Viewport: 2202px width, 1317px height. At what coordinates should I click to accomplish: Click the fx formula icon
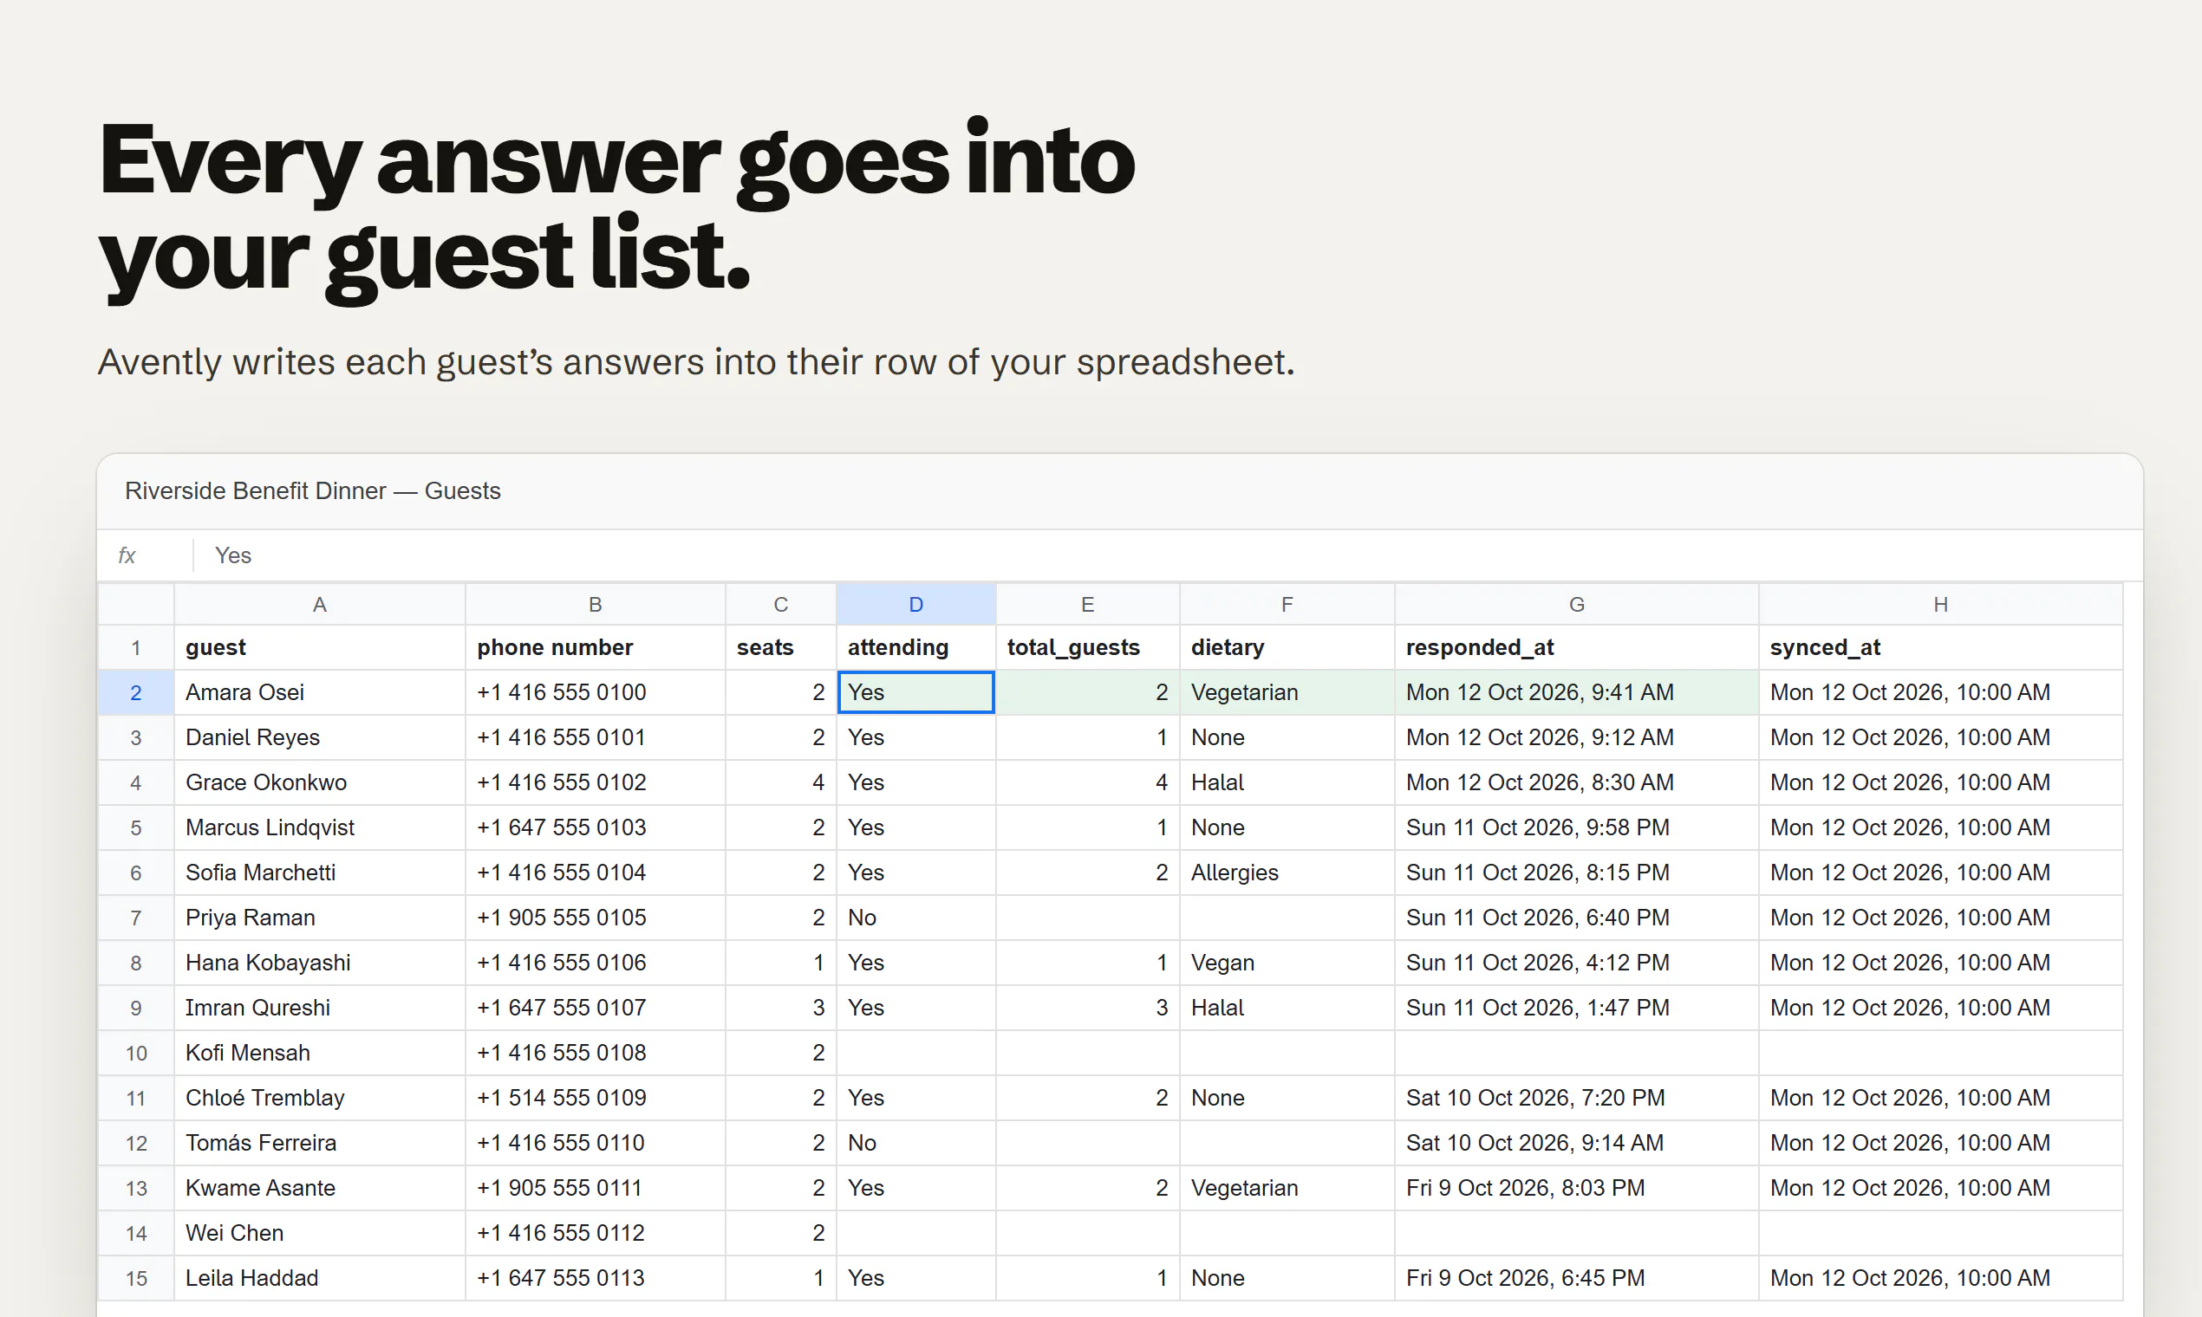127,555
